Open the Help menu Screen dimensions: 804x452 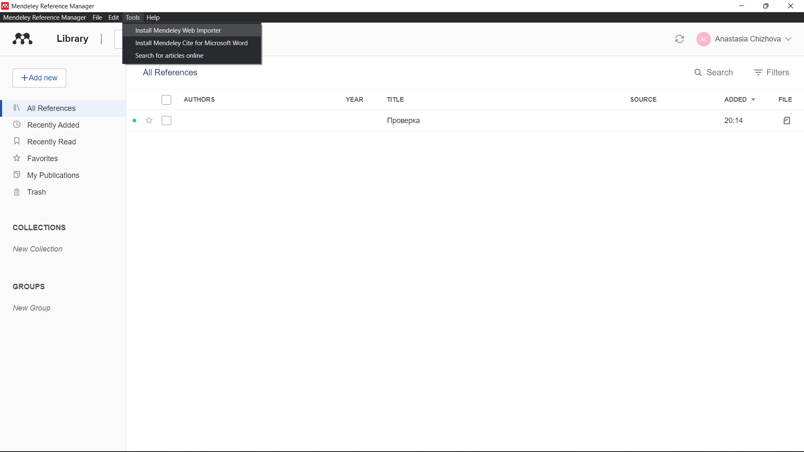coord(153,17)
